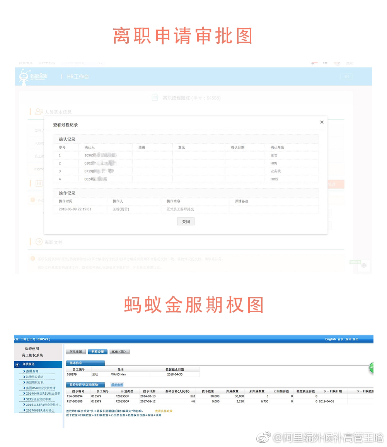Click grant number F17-S03185

coord(75,401)
